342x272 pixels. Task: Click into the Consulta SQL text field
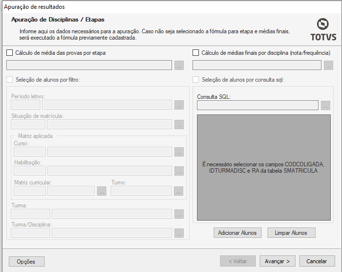257,105
